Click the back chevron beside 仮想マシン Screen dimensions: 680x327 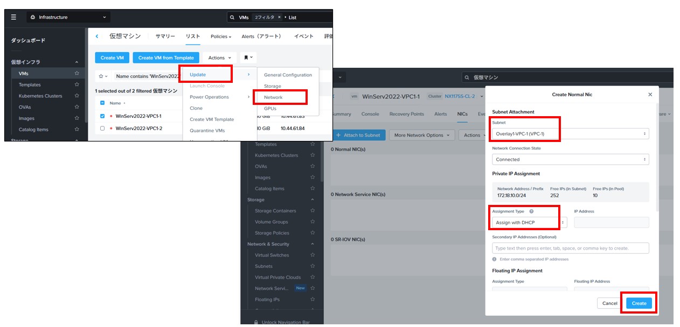[x=97, y=37]
